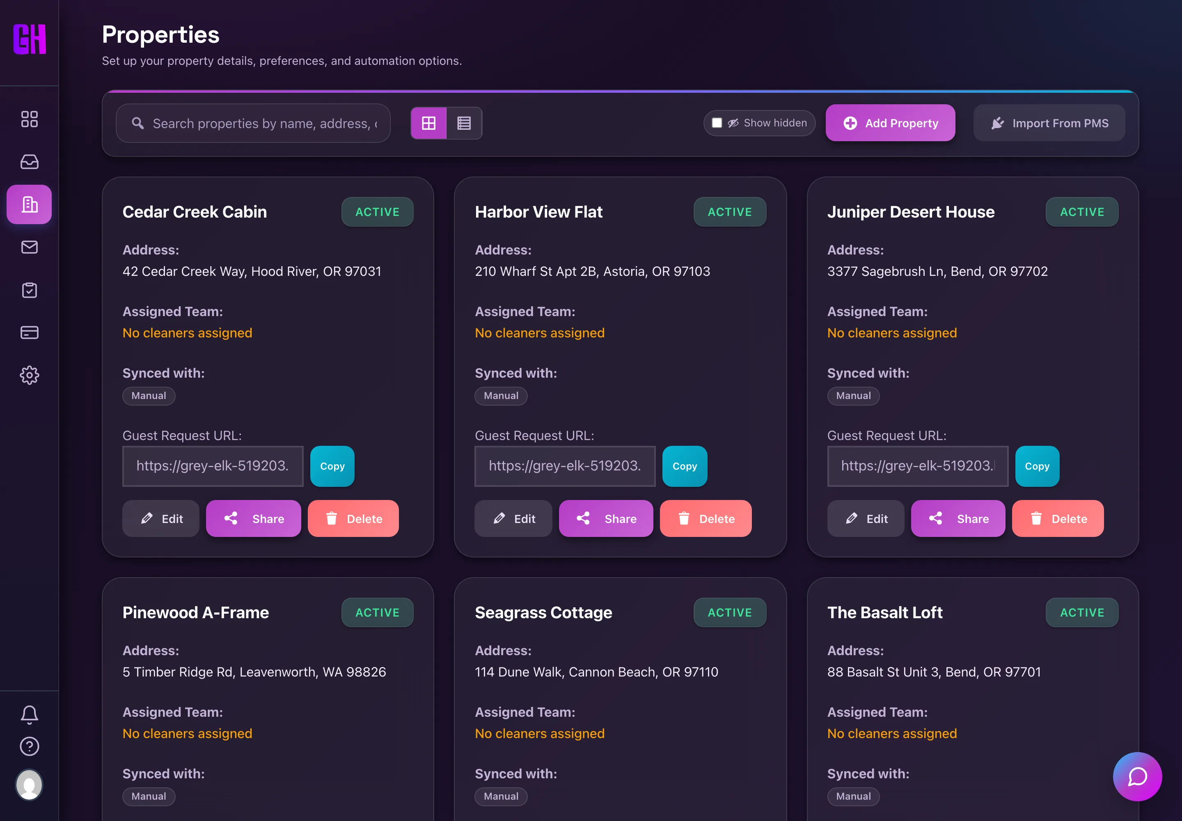Image resolution: width=1182 pixels, height=821 pixels.
Task: Click No cleaners assigned on Seagrass Cottage
Action: pyautogui.click(x=540, y=734)
